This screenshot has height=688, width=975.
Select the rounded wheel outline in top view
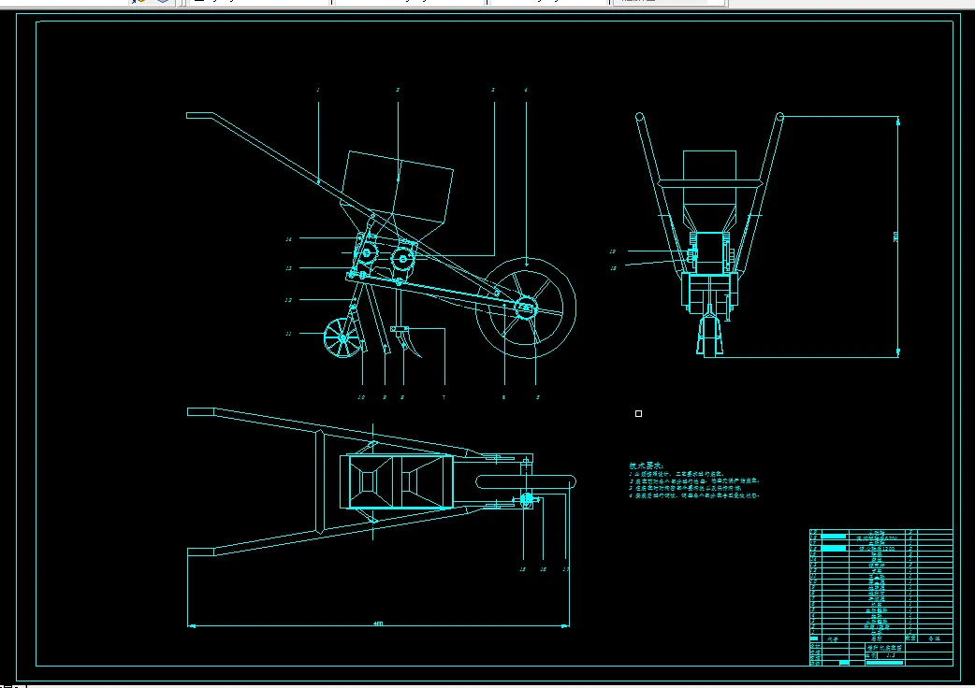[526, 481]
